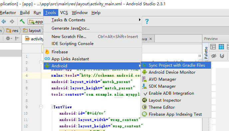Viewport: 229px width, 131px height.
Task: Expand the Tasks & Contexts submenu
Action: [93, 20]
